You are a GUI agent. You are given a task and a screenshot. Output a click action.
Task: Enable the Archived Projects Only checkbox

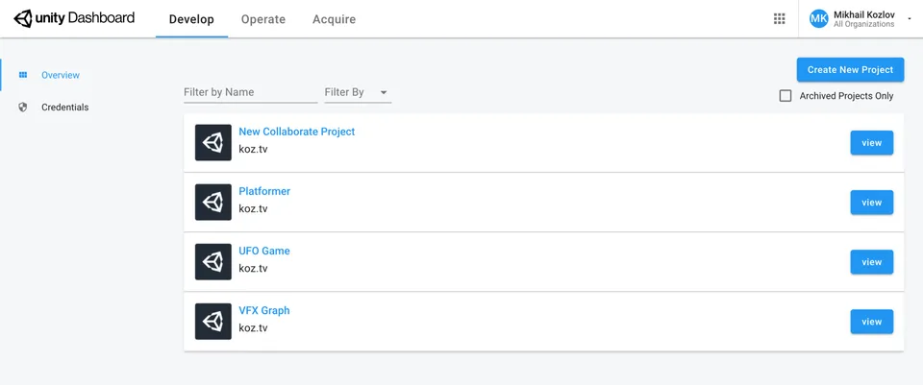tap(786, 96)
